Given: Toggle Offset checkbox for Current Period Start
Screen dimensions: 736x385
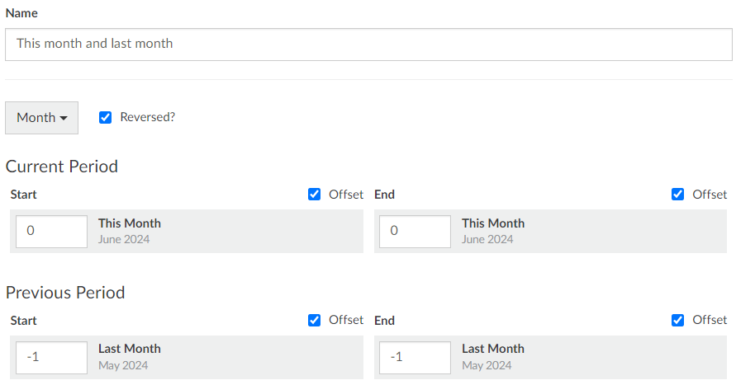Looking at the screenshot, I should pyautogui.click(x=314, y=195).
